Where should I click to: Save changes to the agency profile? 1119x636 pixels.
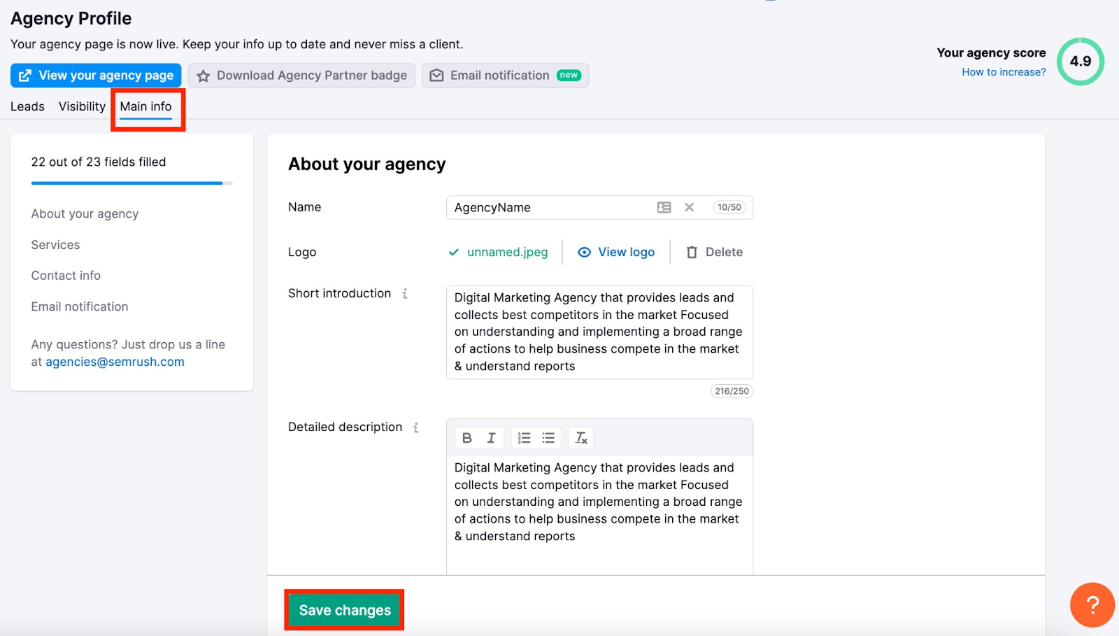[x=345, y=610]
